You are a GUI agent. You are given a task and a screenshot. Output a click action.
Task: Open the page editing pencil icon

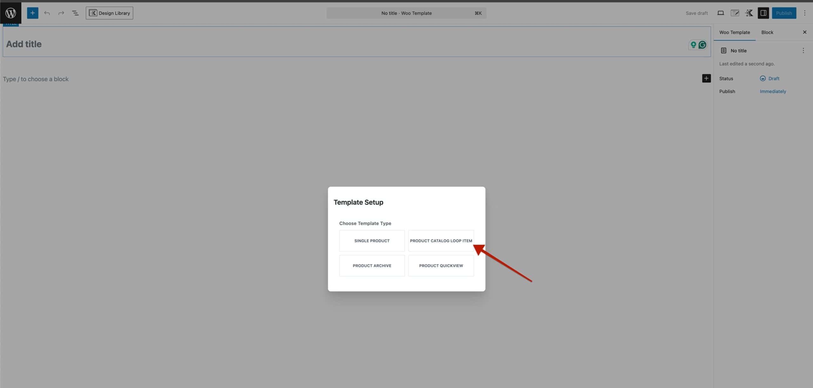[x=735, y=13]
